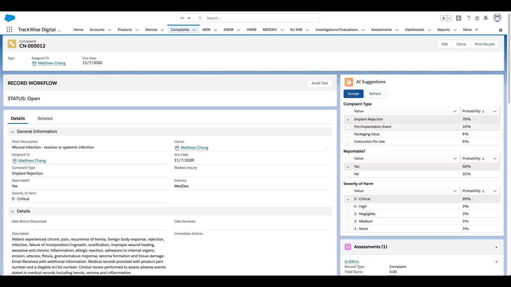Open the Setup gear icon

(477, 18)
